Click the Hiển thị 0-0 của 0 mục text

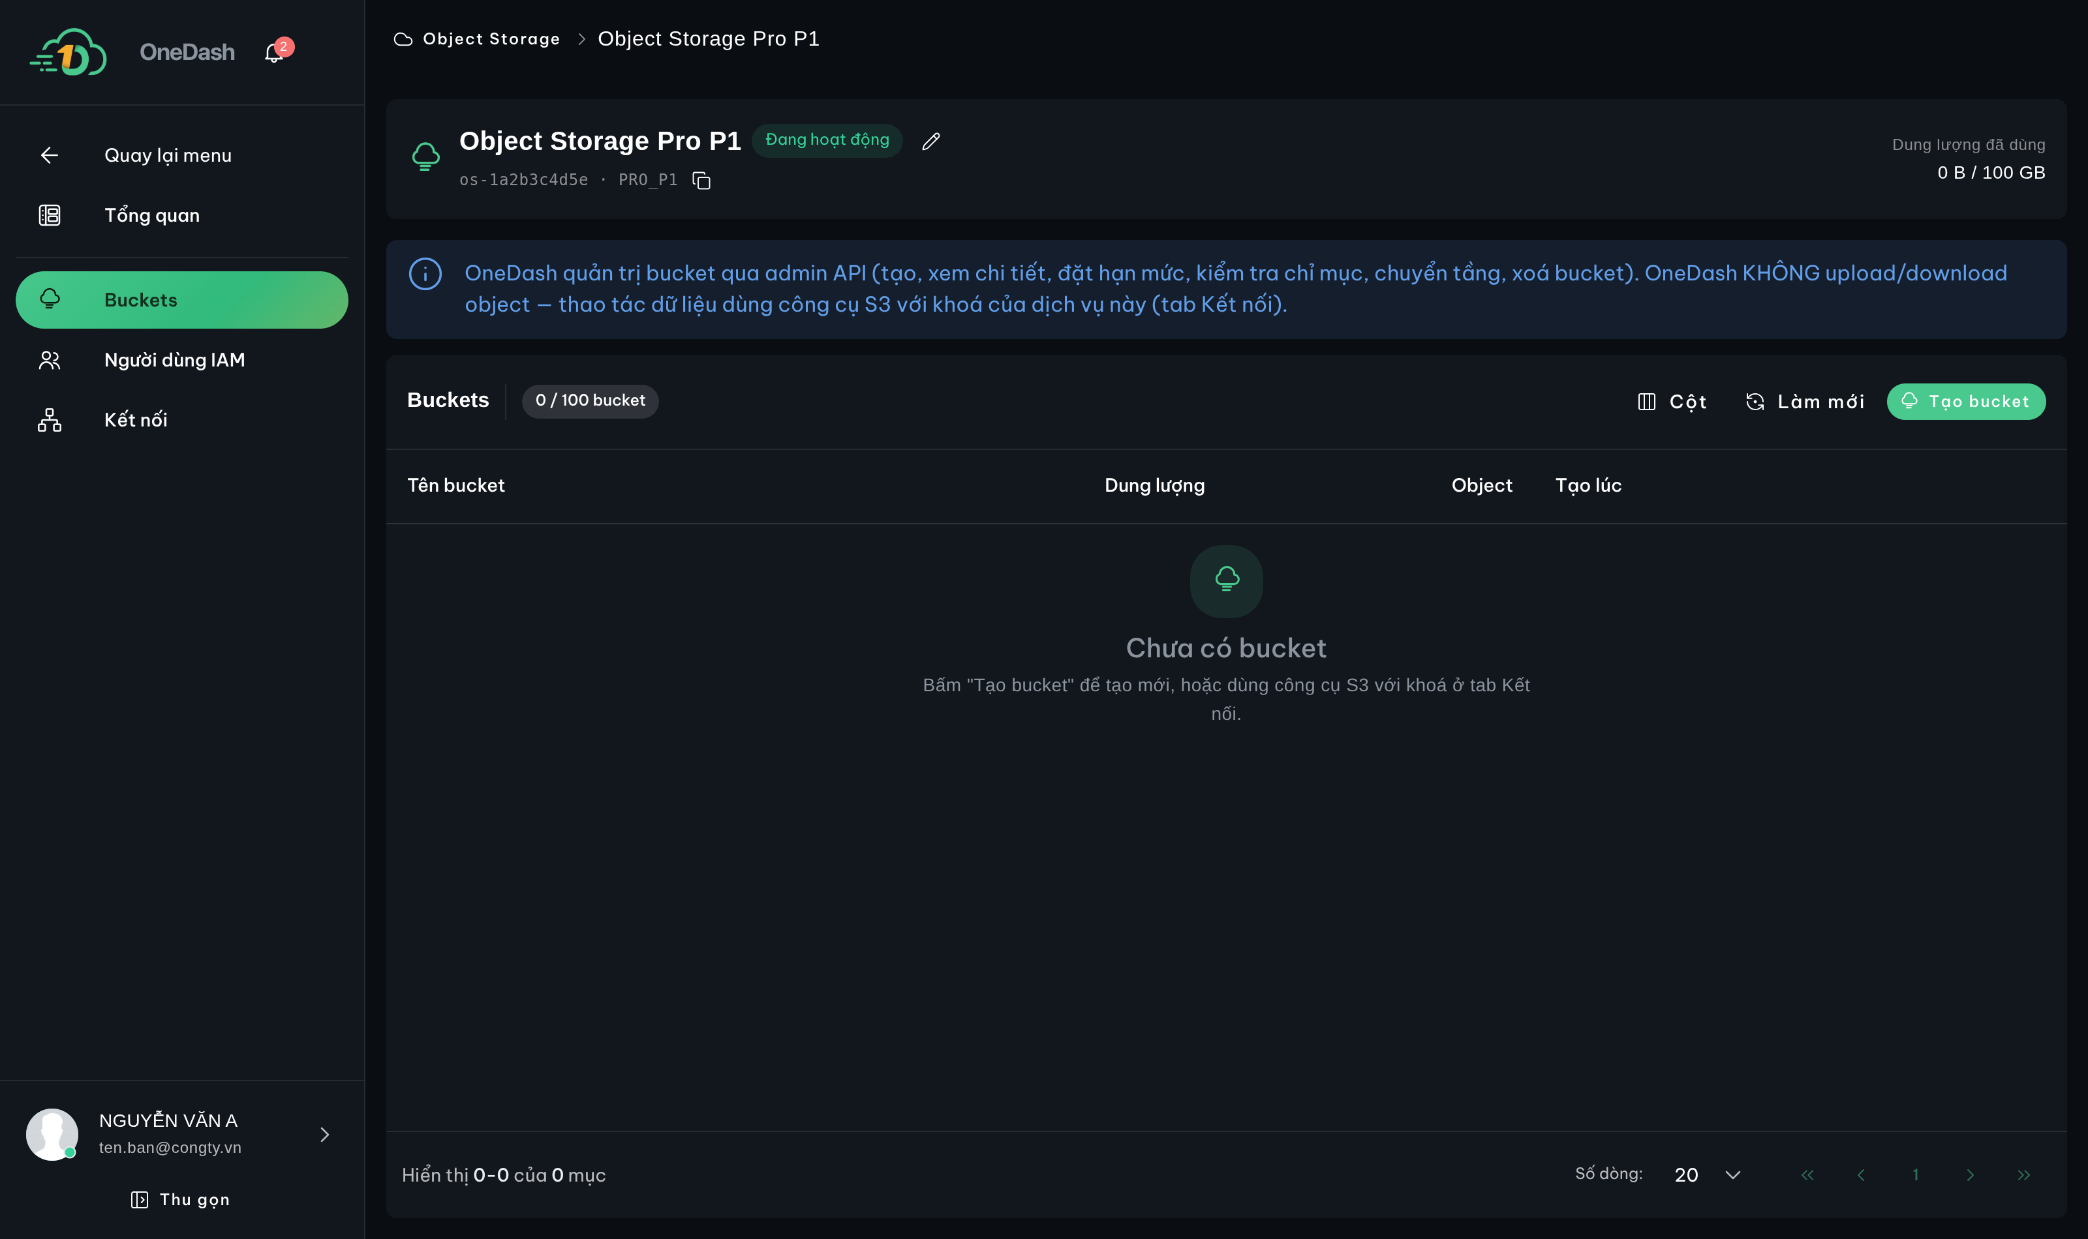pyautogui.click(x=504, y=1174)
